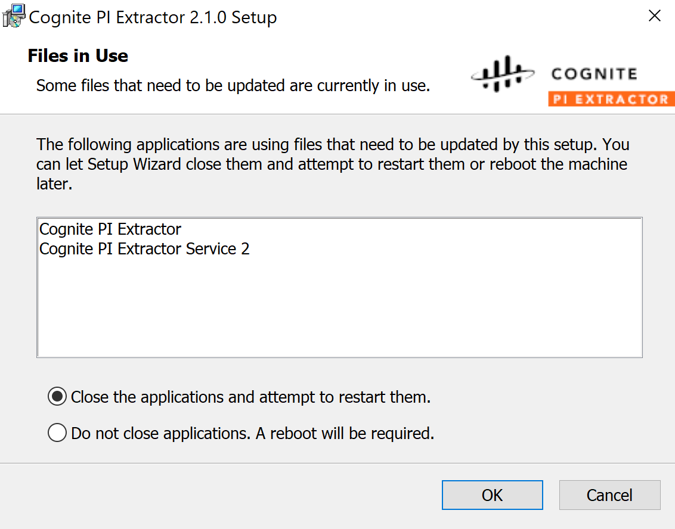Select the 'Close the applications' radio button
Viewport: 675px width, 529px height.
point(57,397)
